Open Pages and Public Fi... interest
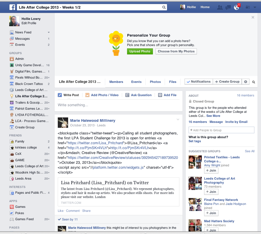The image size is (261, 234). (x=30, y=193)
